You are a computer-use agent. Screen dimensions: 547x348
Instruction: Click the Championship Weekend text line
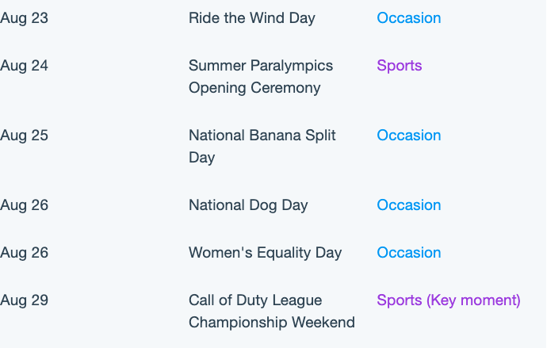click(x=272, y=322)
